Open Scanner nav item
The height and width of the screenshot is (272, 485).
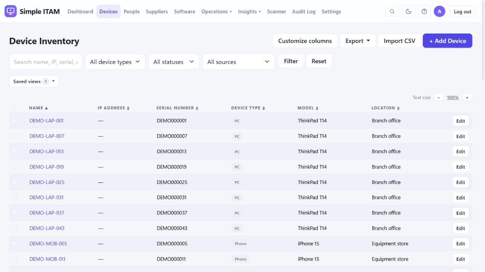[x=276, y=11]
